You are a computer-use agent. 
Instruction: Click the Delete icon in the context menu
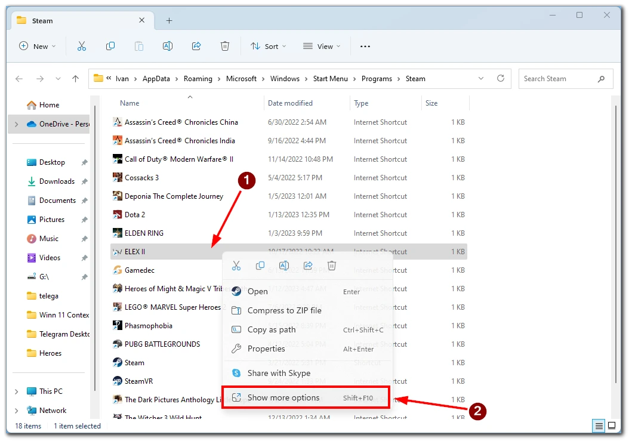(x=332, y=266)
